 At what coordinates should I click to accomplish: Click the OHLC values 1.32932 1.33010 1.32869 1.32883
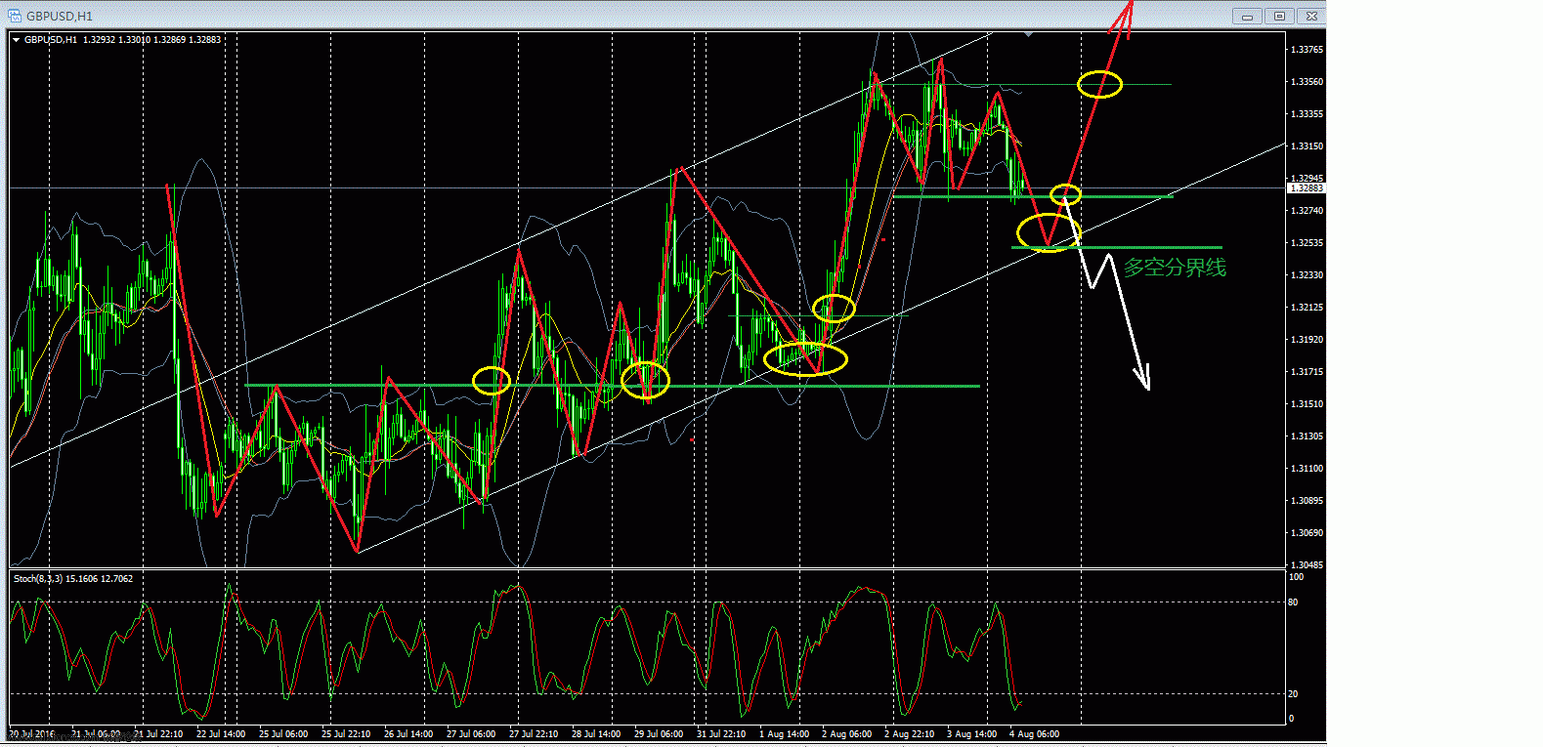coord(151,40)
